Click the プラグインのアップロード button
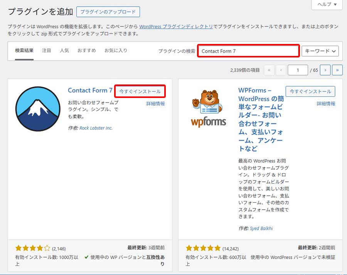Viewport: 347px width, 275px height. [109, 12]
